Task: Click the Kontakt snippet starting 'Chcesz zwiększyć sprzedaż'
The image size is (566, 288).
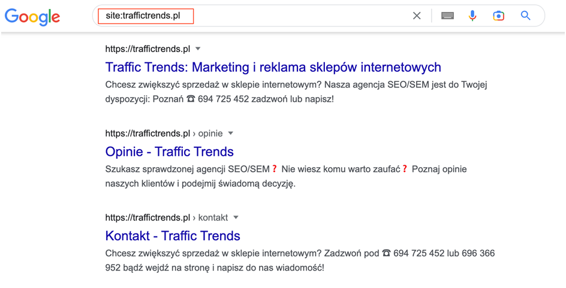Action: (x=240, y=253)
